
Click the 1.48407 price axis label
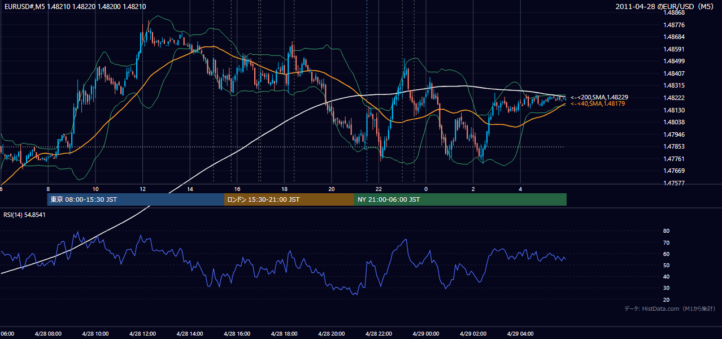coord(674,73)
